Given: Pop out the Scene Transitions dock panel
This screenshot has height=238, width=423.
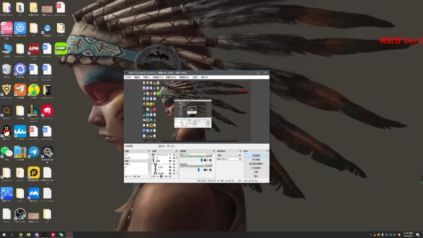Looking at the screenshot, I should tap(240, 151).
